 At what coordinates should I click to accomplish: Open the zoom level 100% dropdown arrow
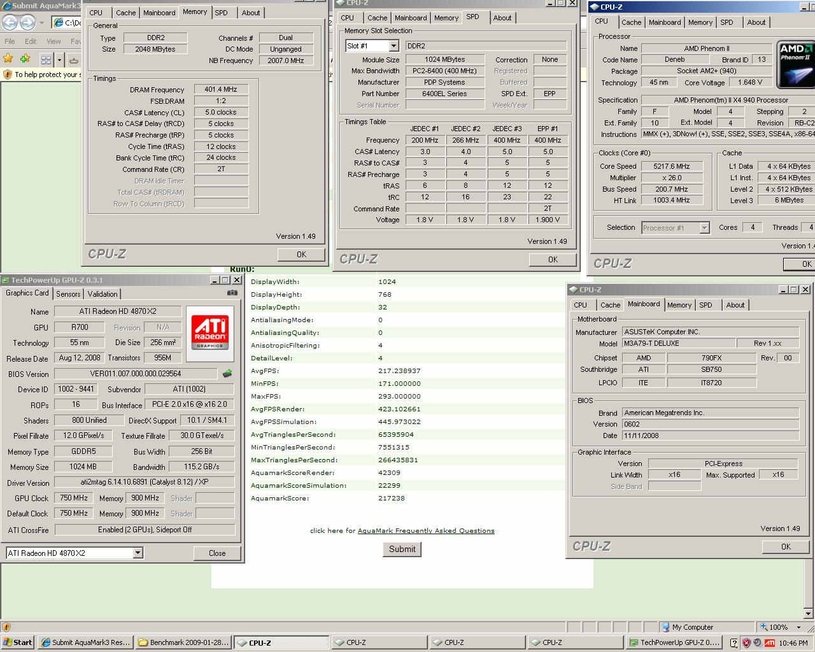pyautogui.click(x=798, y=627)
